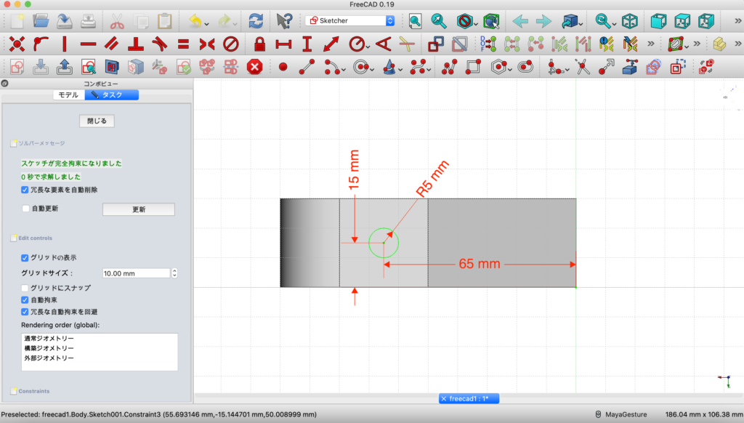Viewport: 744px width, 423px height.
Task: Apply the tangent constraint
Action: coord(159,44)
